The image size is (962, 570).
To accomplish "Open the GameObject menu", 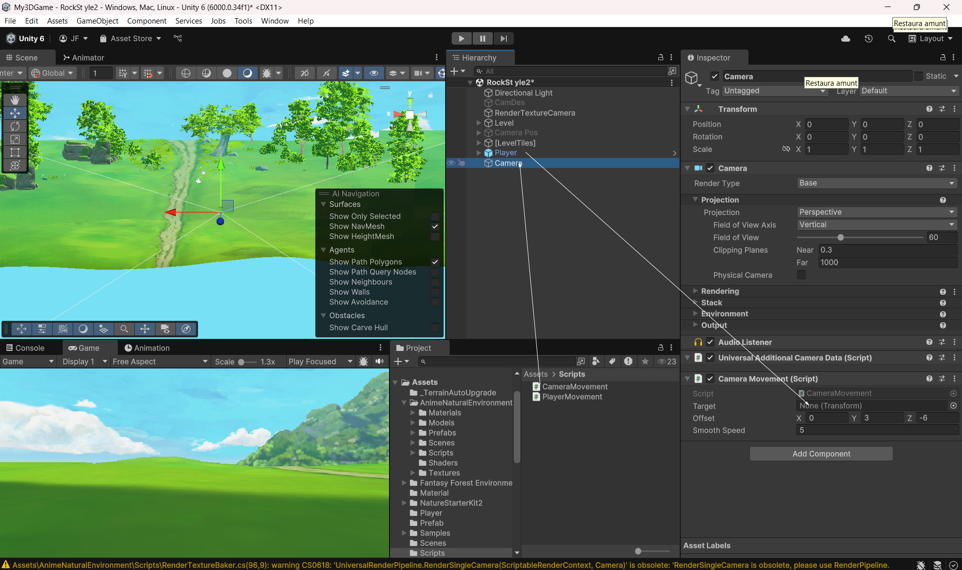I will (97, 21).
